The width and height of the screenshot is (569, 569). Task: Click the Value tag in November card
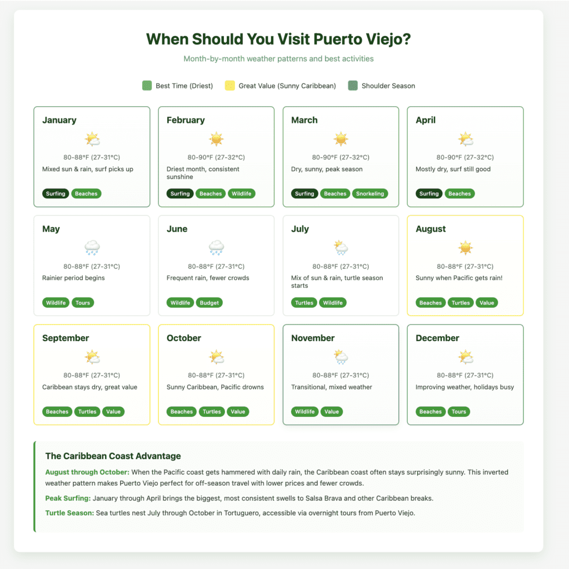(333, 412)
